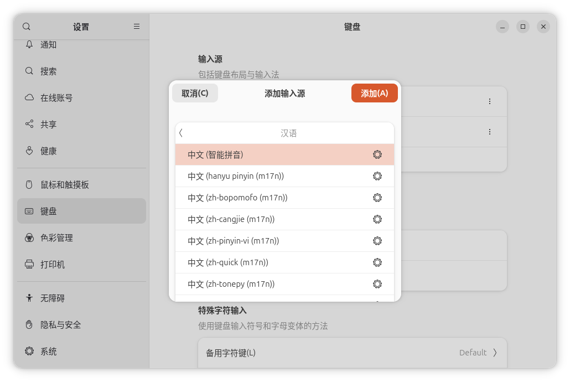Click the gear icon beside zh-tonepy (m17n)
This screenshot has width=570, height=382.
tap(377, 284)
